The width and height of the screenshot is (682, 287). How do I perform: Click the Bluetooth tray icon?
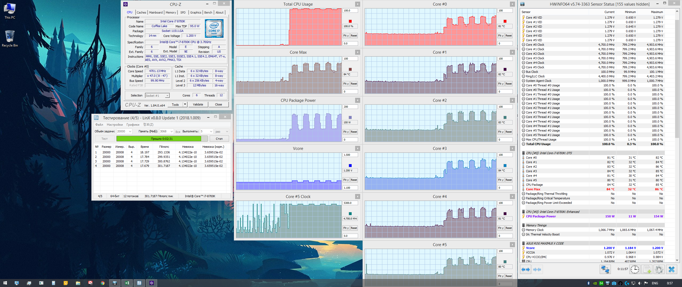588,283
